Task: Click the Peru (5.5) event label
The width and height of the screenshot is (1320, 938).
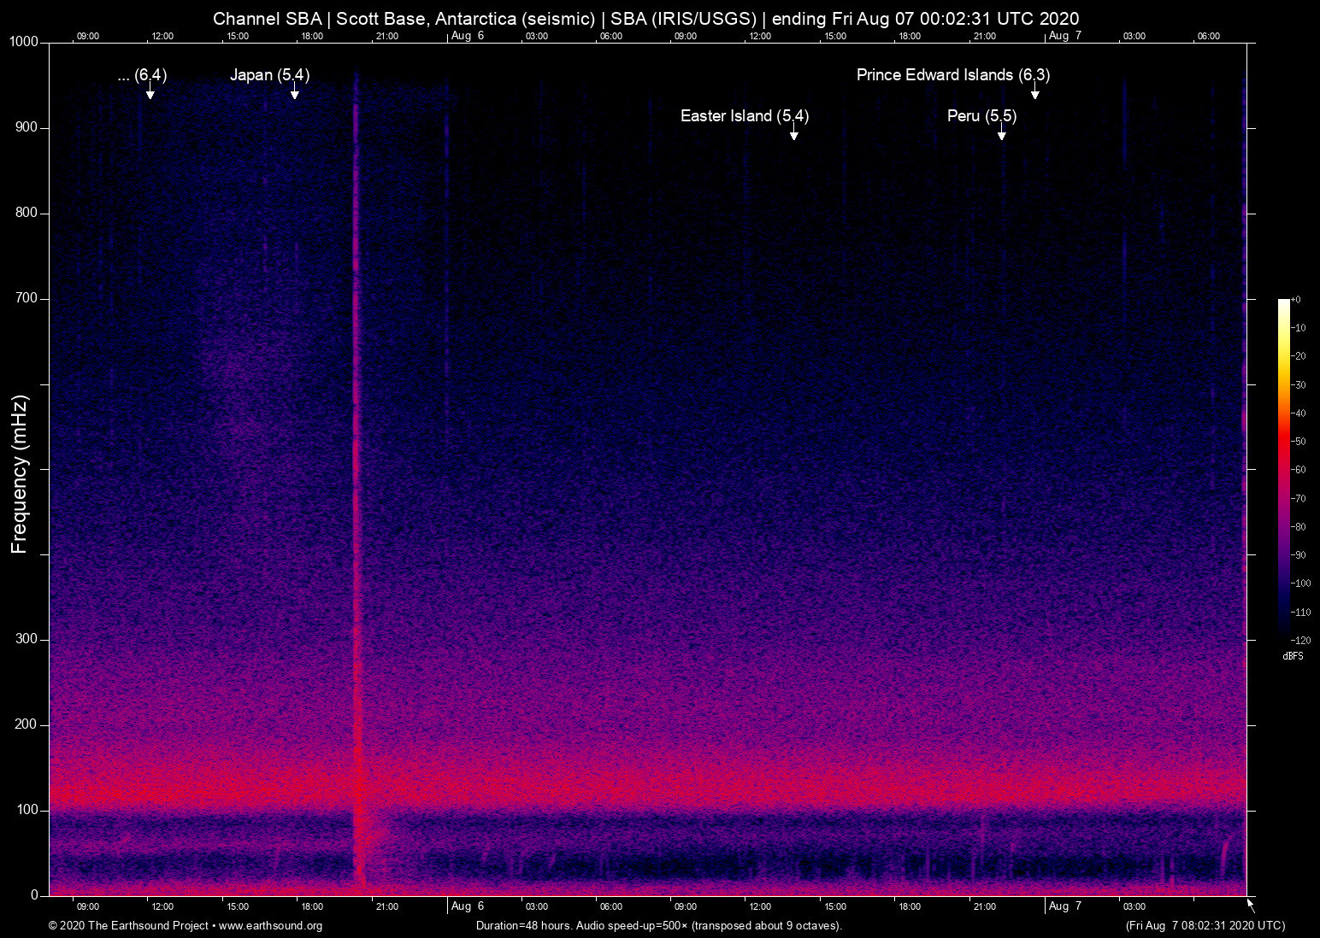Action: [x=981, y=116]
